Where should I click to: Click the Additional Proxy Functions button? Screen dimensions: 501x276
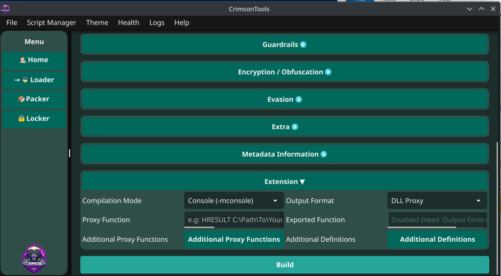[234, 239]
